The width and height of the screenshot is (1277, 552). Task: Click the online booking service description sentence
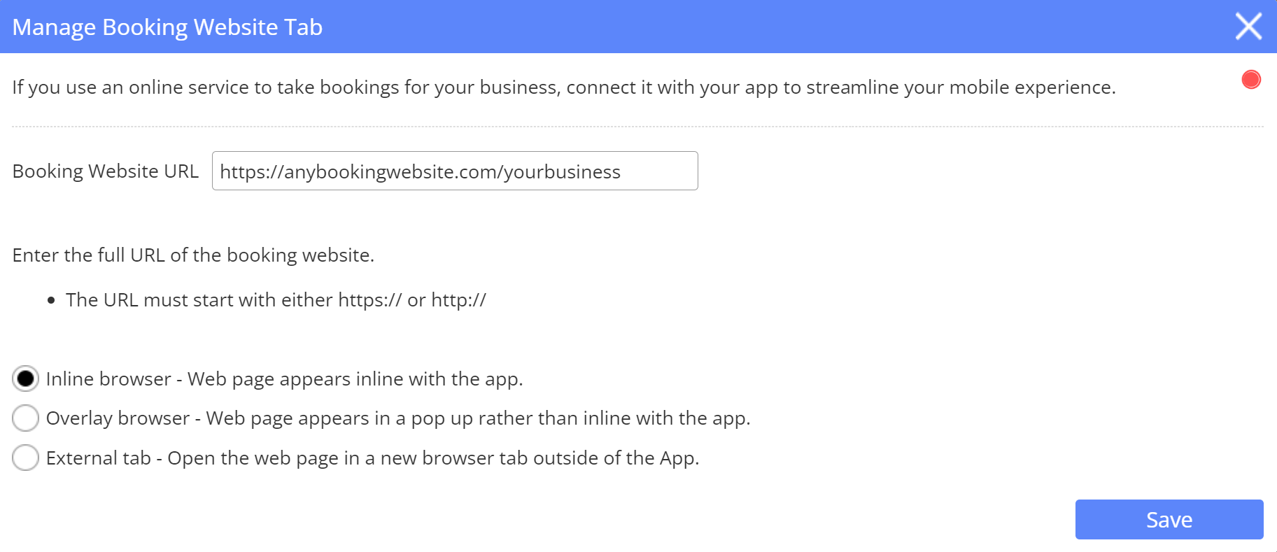pos(563,87)
